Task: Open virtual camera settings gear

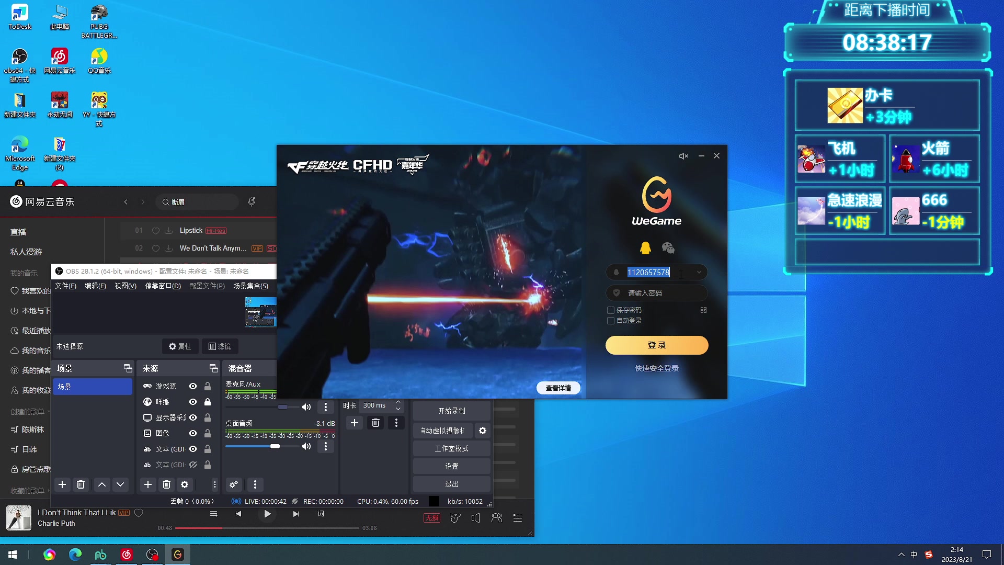Action: coord(483,431)
